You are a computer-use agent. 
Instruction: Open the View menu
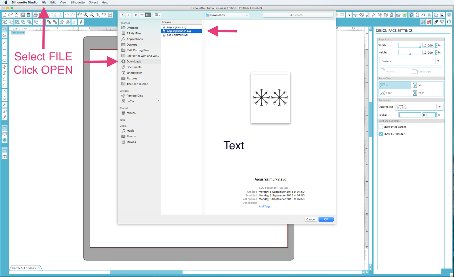click(x=63, y=2)
